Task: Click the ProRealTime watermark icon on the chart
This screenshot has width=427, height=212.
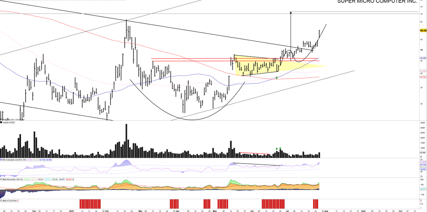Action: (x=1, y=120)
